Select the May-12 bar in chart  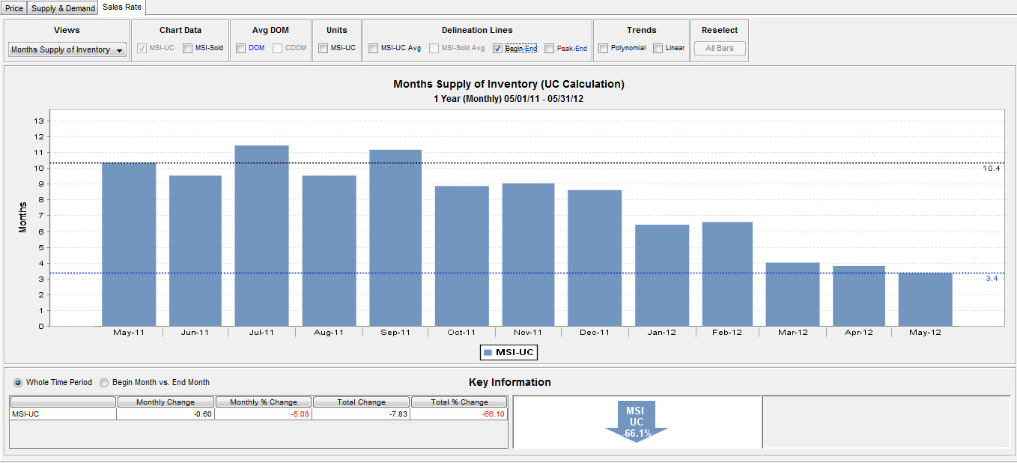[x=926, y=300]
